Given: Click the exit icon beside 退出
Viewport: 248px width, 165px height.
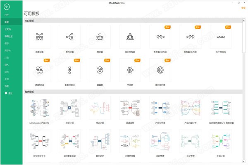Looking at the screenshot, I should click(6, 93).
